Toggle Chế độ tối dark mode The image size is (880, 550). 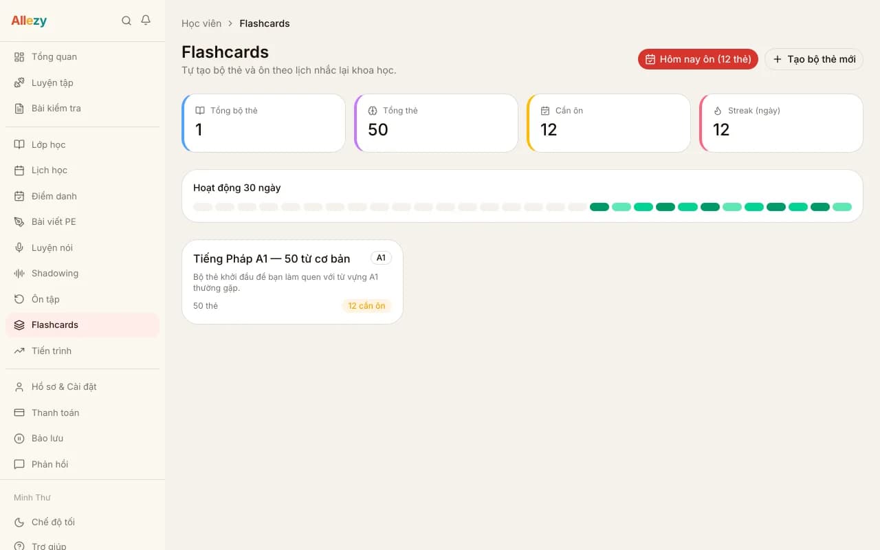click(82, 522)
